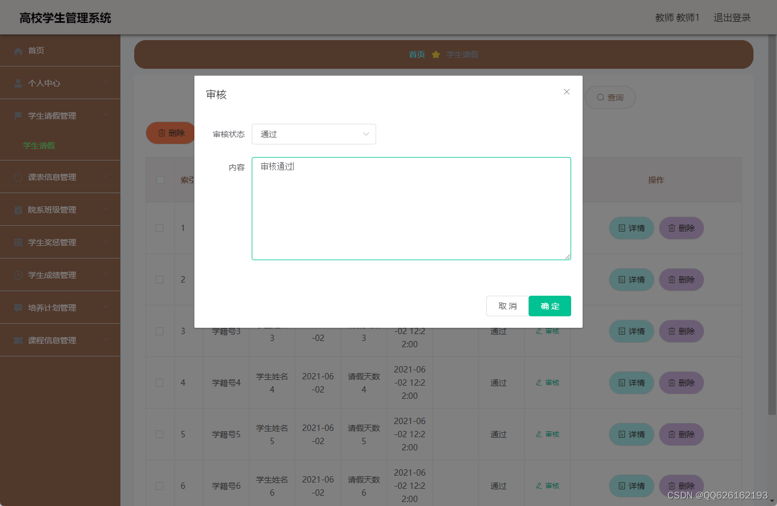Click the 操作 column header

[656, 180]
